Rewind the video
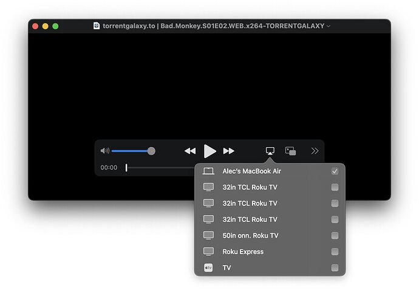 pyautogui.click(x=190, y=151)
